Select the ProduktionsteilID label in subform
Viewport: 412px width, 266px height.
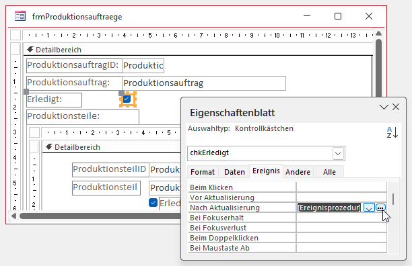(x=110, y=169)
